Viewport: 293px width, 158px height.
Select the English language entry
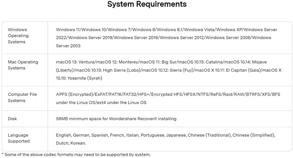(x=63, y=135)
